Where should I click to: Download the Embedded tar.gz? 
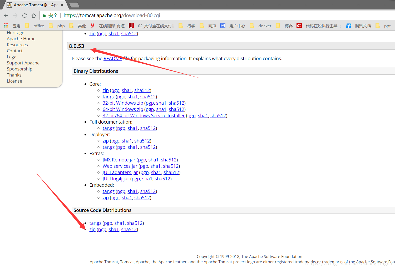click(108, 191)
